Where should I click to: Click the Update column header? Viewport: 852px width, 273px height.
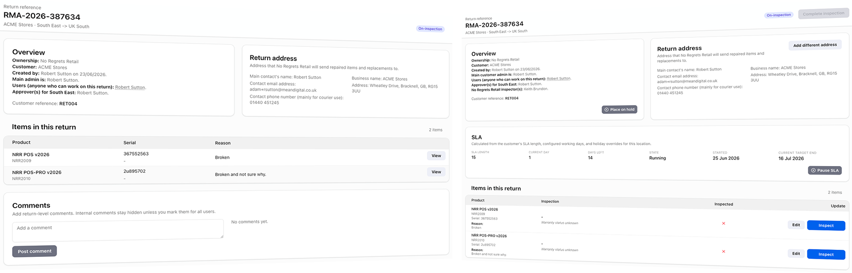pos(838,206)
